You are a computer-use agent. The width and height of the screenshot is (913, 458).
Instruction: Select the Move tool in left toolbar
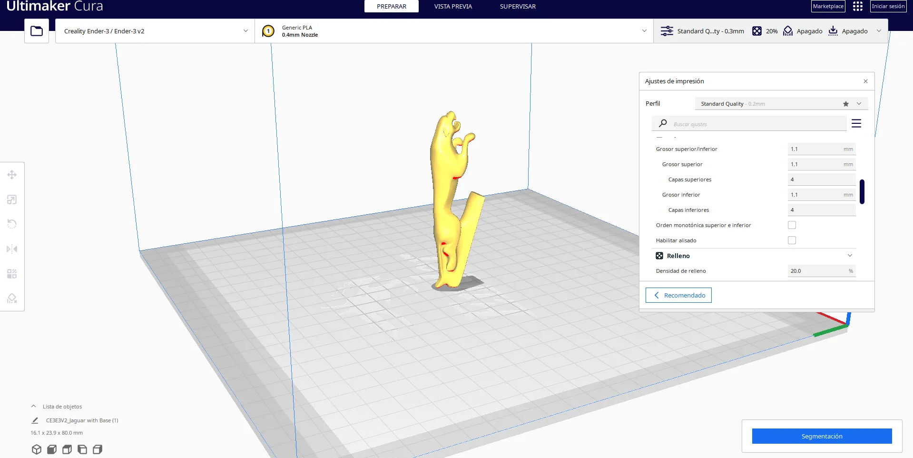coord(12,175)
